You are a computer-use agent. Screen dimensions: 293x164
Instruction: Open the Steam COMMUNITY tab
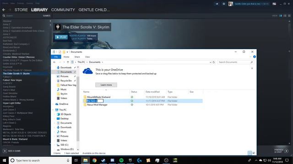pyautogui.click(x=63, y=10)
